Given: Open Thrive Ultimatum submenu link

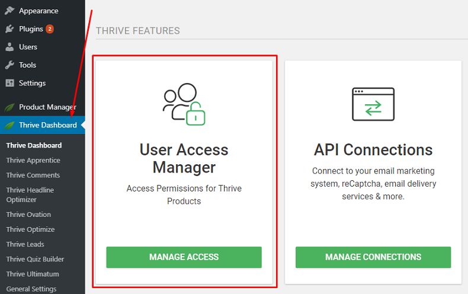Looking at the screenshot, I should (33, 274).
